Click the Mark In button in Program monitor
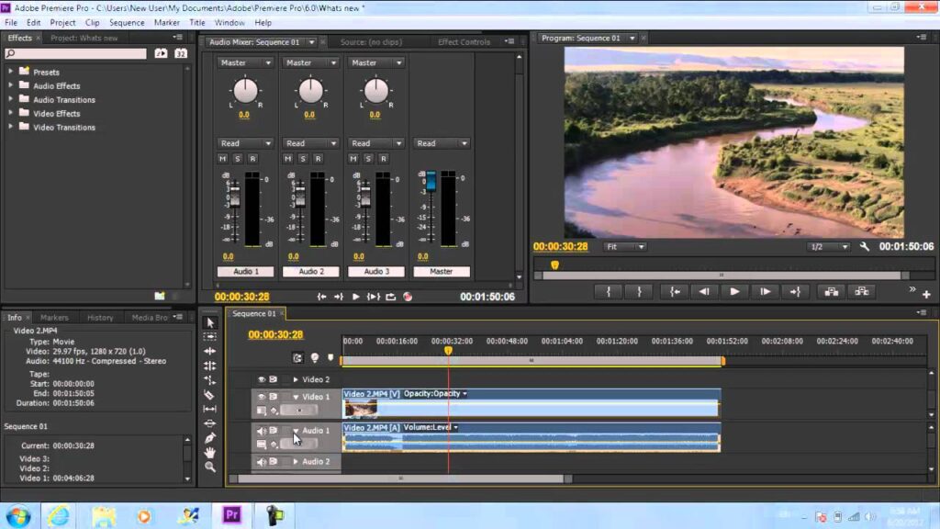Screen dimensions: 940x529 609,291
